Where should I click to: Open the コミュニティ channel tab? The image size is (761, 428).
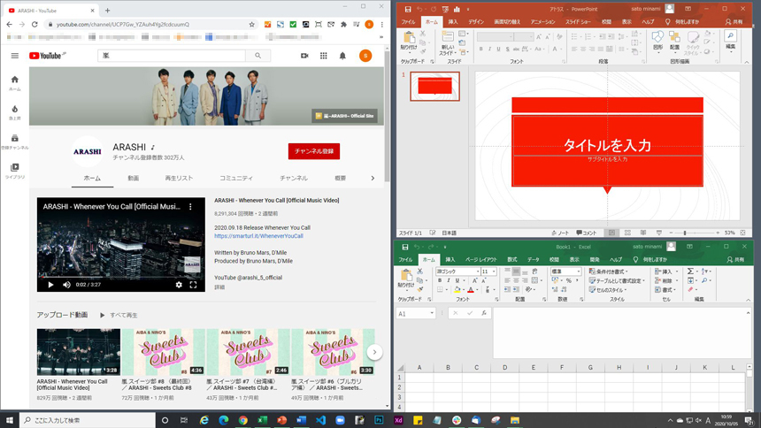click(236, 178)
